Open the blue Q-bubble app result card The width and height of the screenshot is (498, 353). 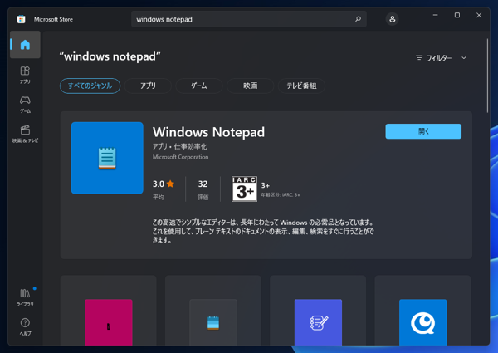point(422,311)
